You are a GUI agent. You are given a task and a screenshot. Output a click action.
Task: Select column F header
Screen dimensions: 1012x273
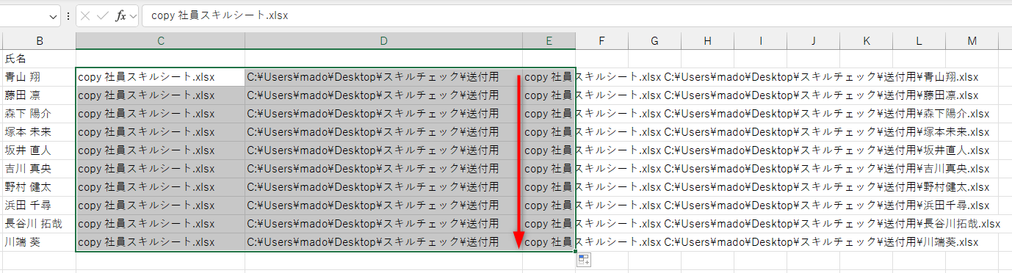[x=601, y=41]
